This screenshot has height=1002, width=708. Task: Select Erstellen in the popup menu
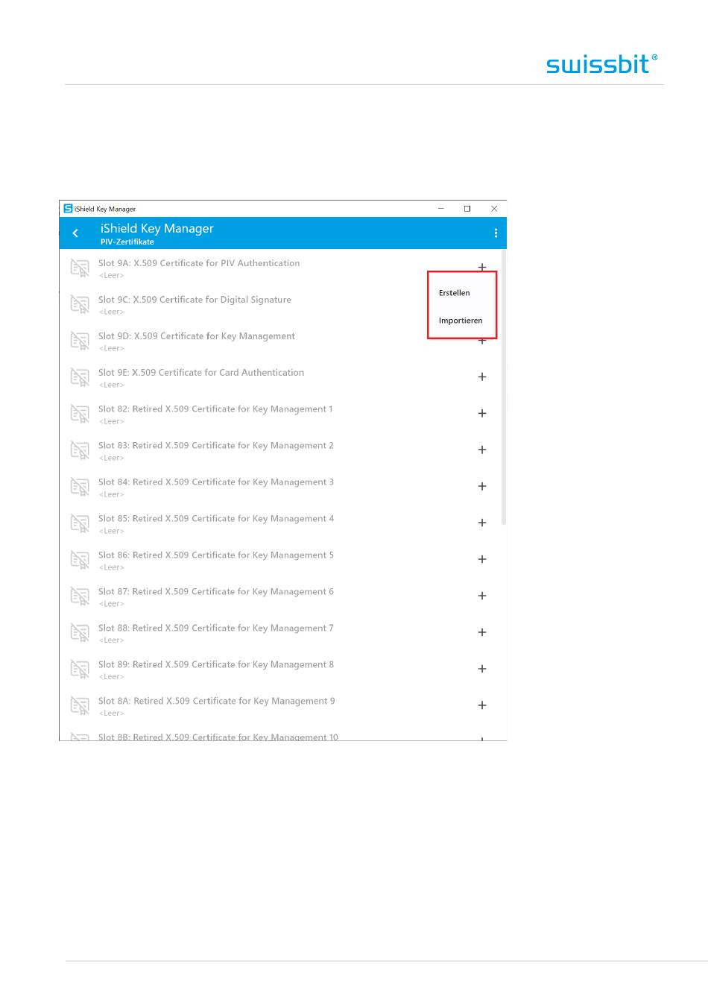tap(455, 293)
